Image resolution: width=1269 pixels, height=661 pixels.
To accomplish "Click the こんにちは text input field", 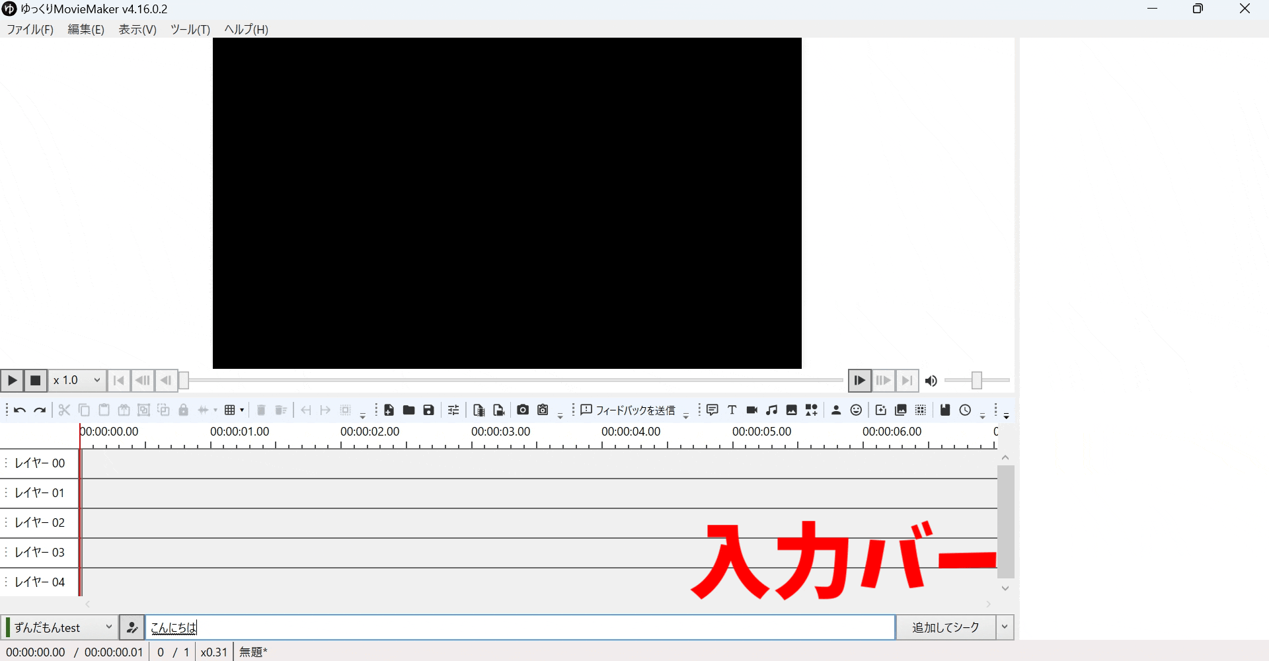I will 520,627.
